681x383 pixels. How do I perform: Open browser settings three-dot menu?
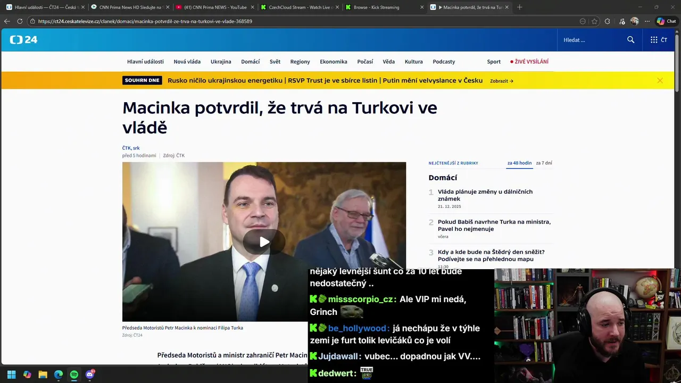click(x=647, y=21)
